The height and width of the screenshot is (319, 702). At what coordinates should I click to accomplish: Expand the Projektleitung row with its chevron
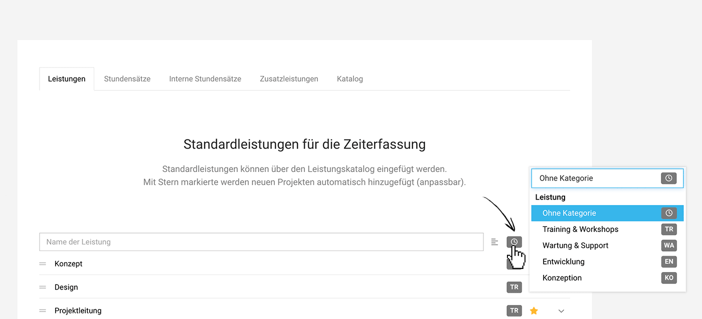click(x=561, y=310)
